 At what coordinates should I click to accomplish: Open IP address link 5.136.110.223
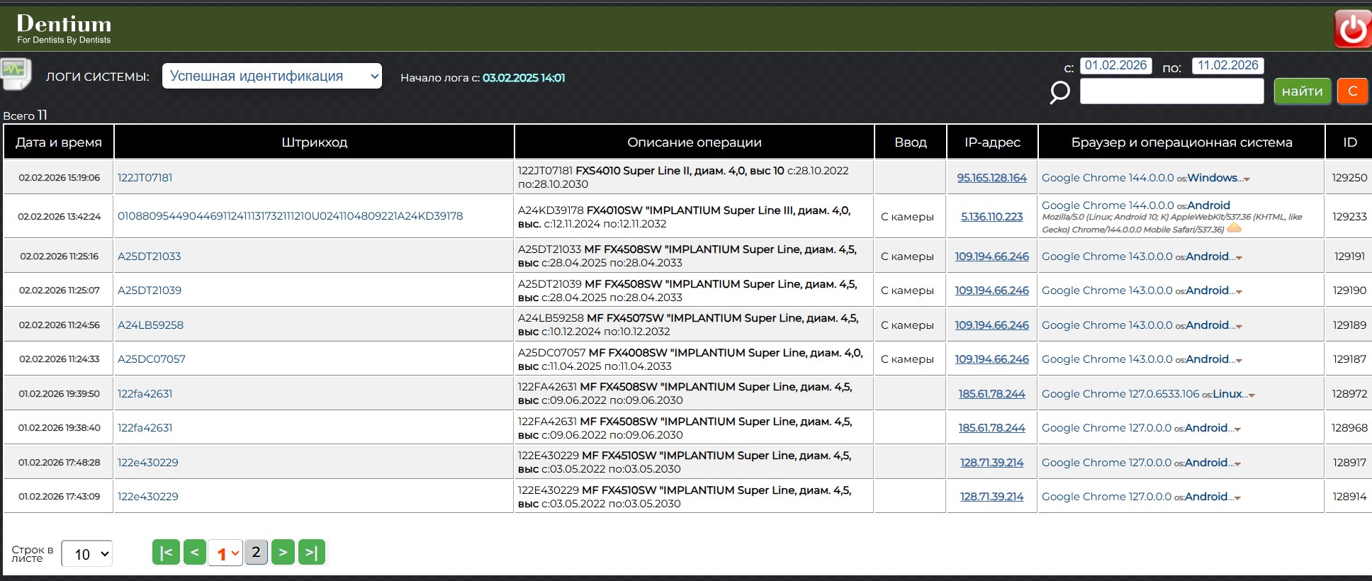pyautogui.click(x=992, y=216)
